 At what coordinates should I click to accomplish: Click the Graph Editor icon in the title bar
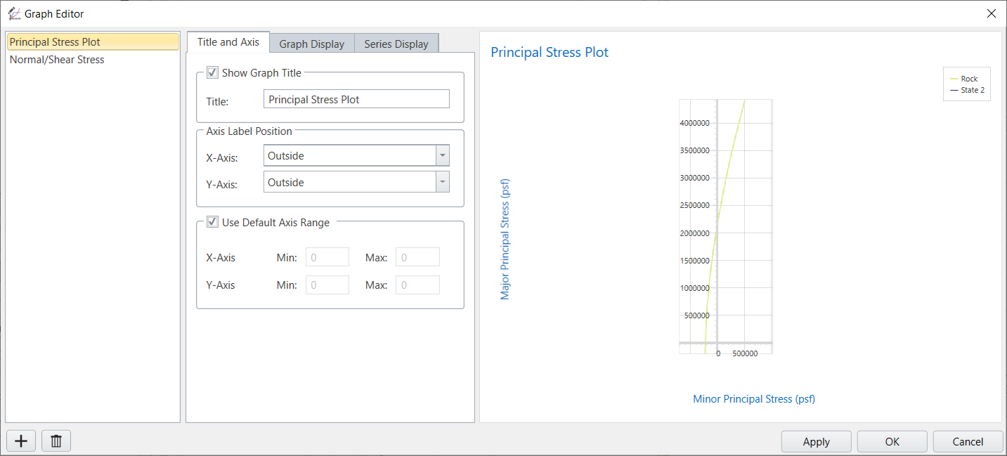14,13
